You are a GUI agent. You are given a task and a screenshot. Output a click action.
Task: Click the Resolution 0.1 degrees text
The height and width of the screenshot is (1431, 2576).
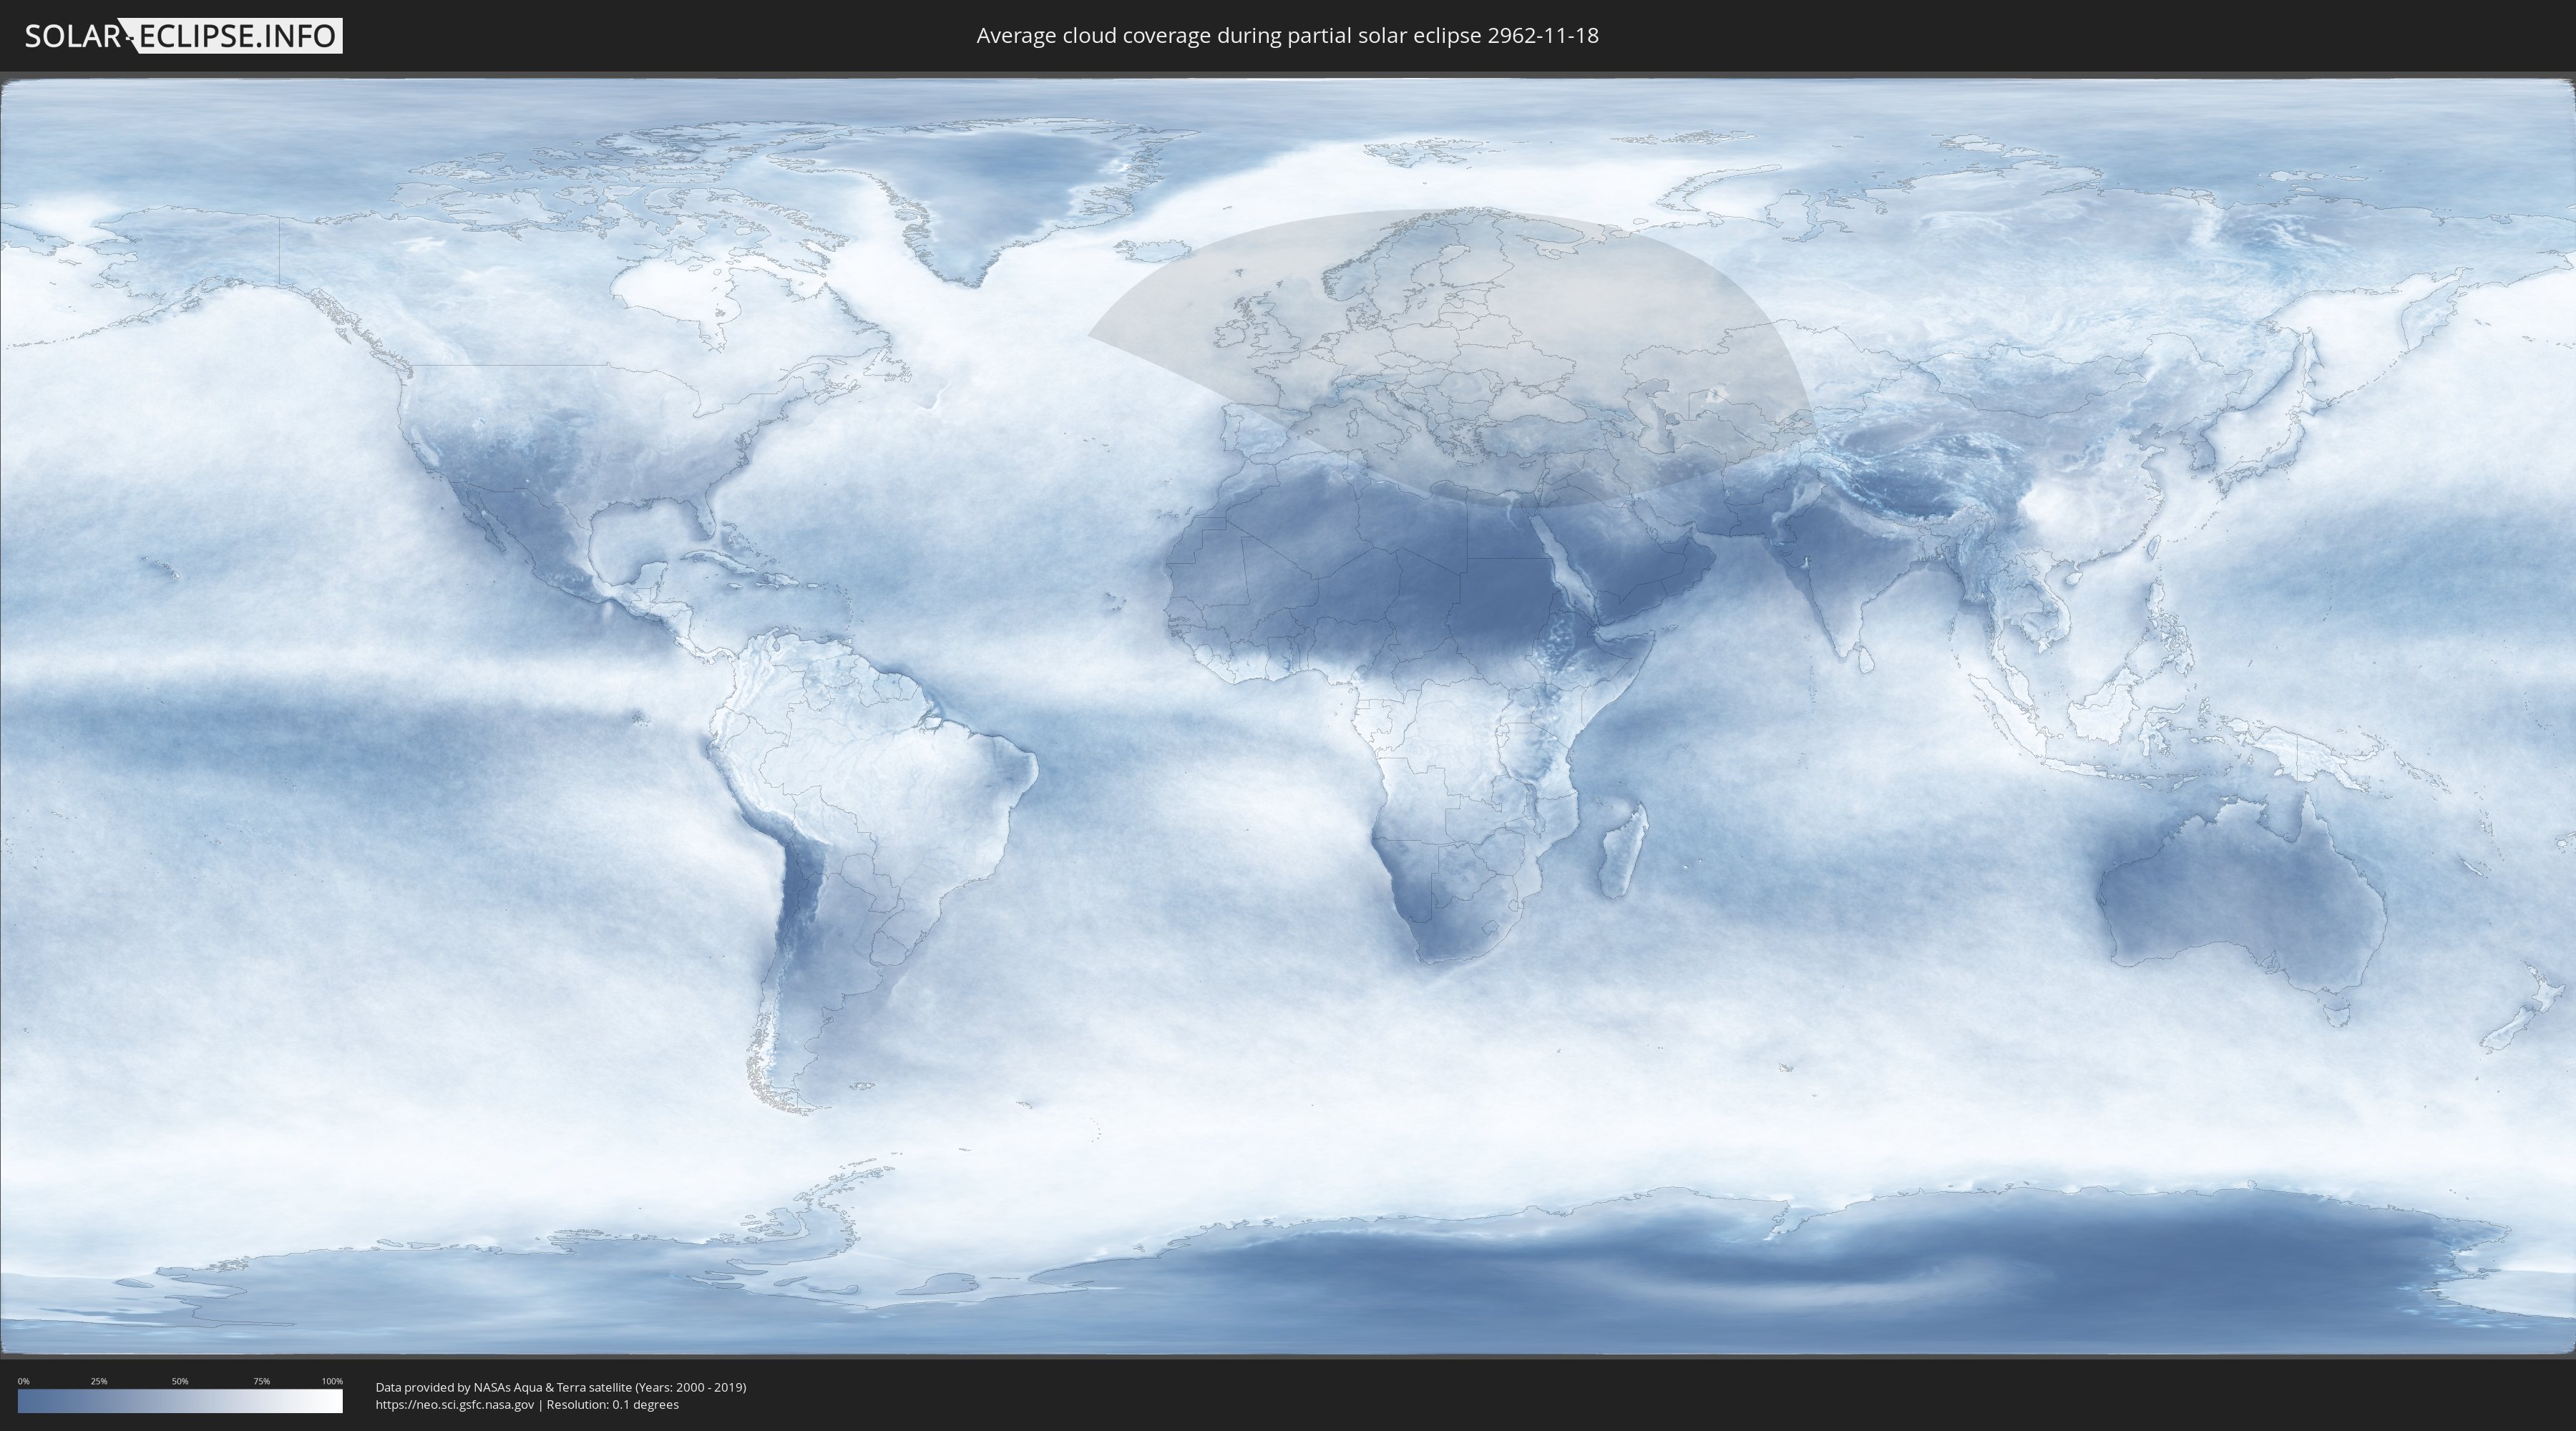(612, 1405)
